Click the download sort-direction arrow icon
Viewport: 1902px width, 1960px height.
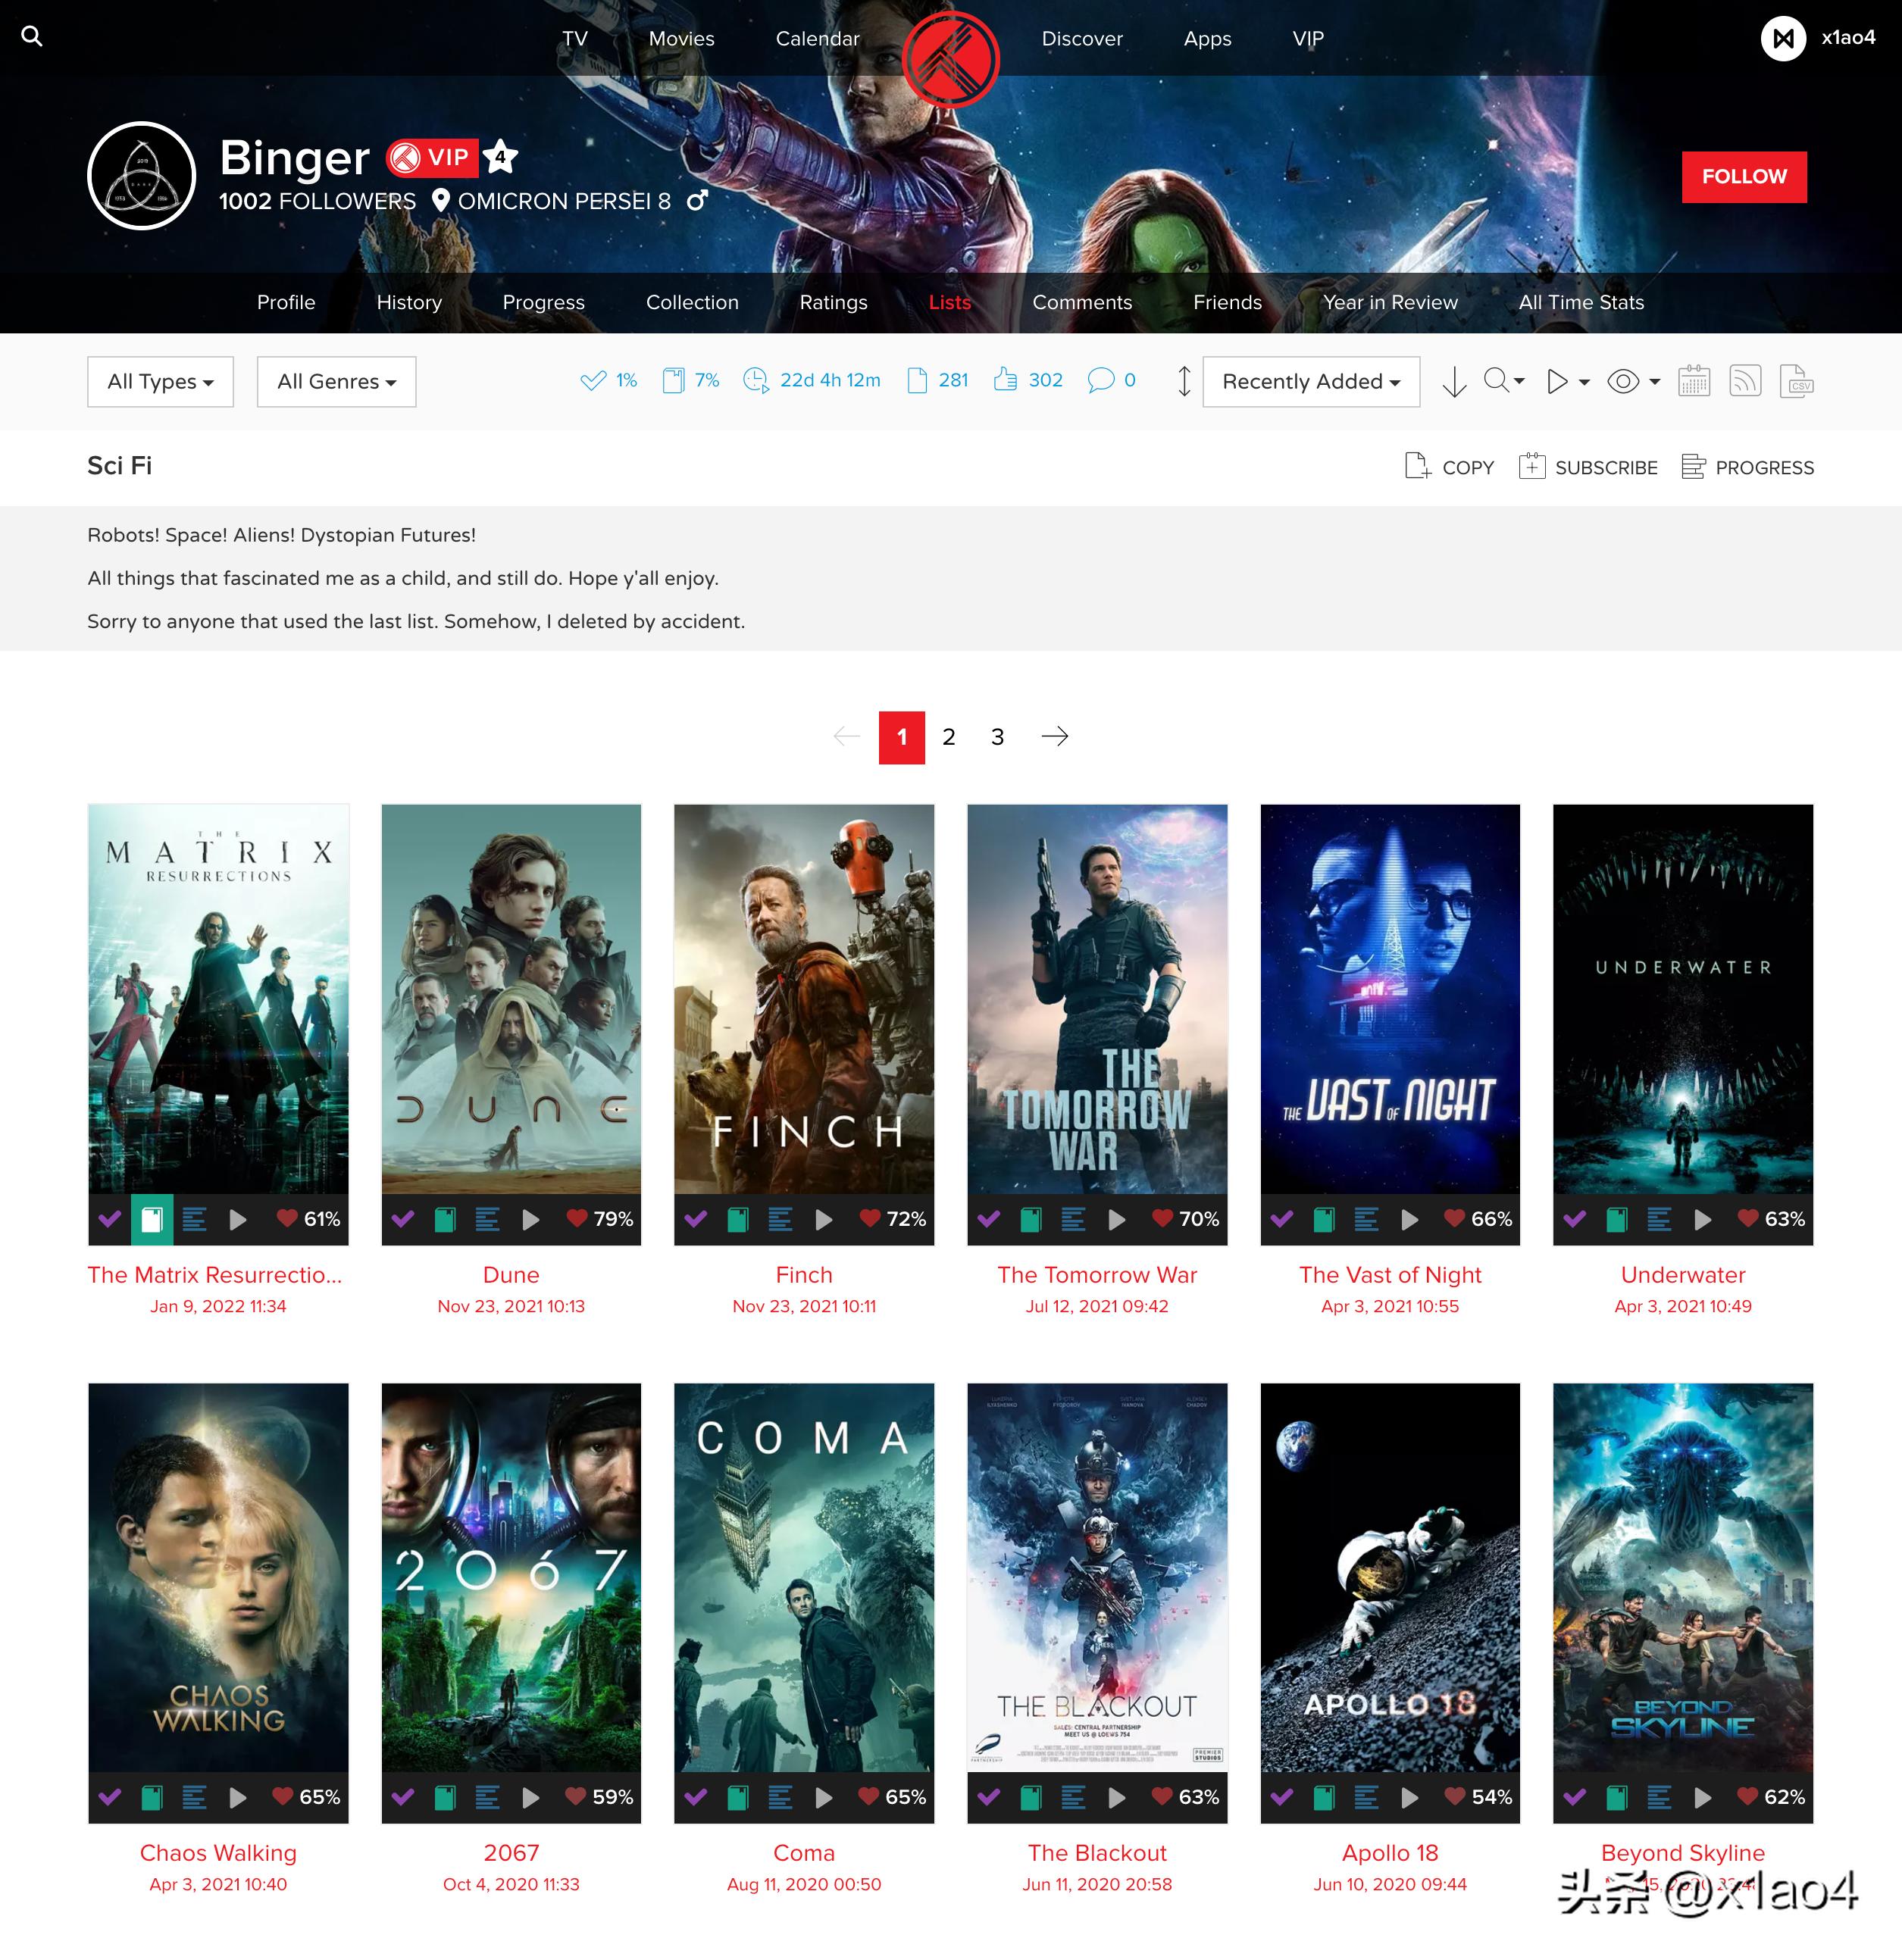[x=1455, y=381]
